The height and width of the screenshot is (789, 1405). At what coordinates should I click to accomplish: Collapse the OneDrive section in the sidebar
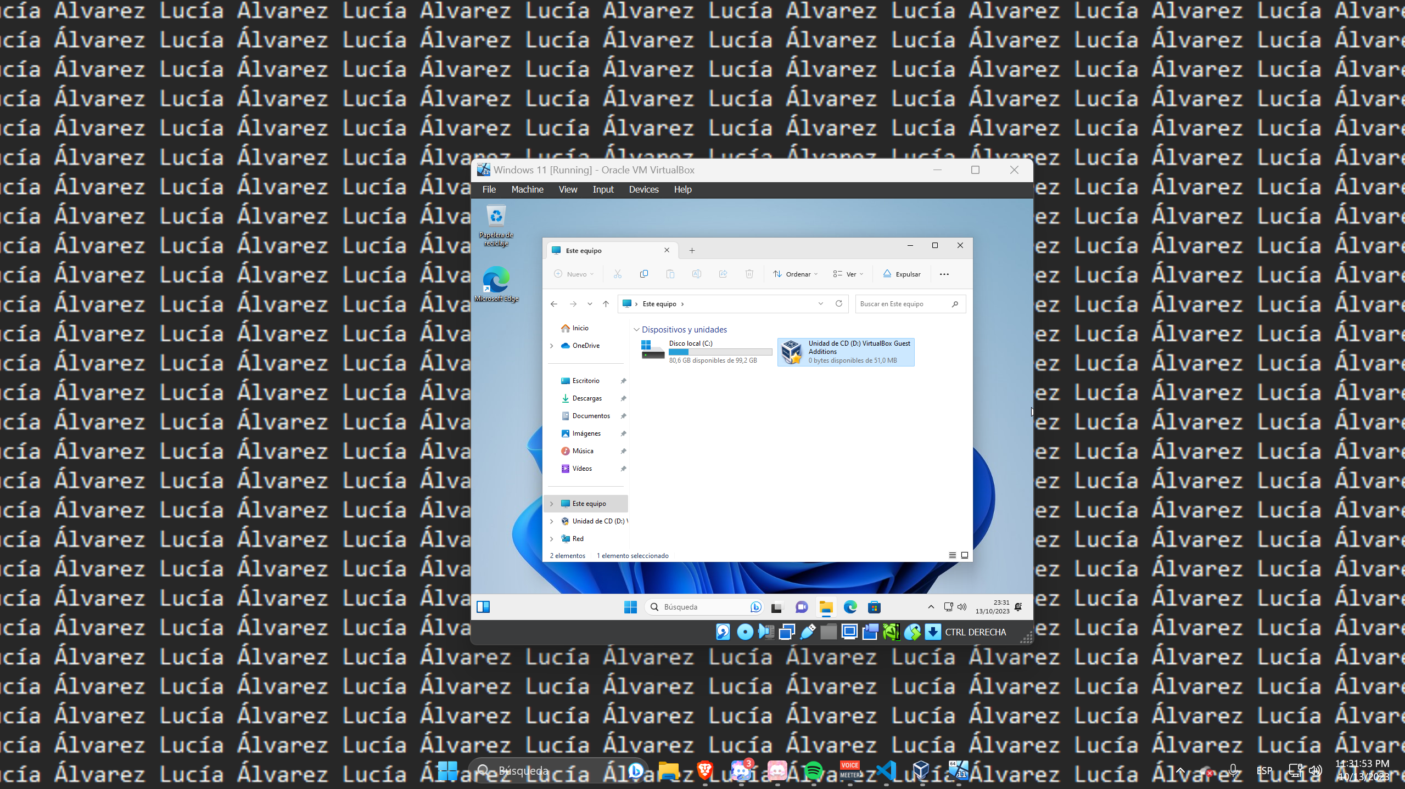552,346
